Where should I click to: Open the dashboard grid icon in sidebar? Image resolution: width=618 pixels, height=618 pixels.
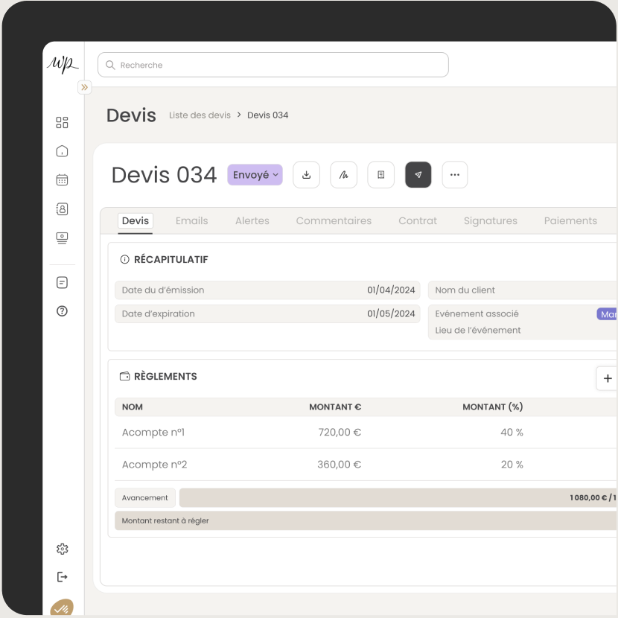62,123
